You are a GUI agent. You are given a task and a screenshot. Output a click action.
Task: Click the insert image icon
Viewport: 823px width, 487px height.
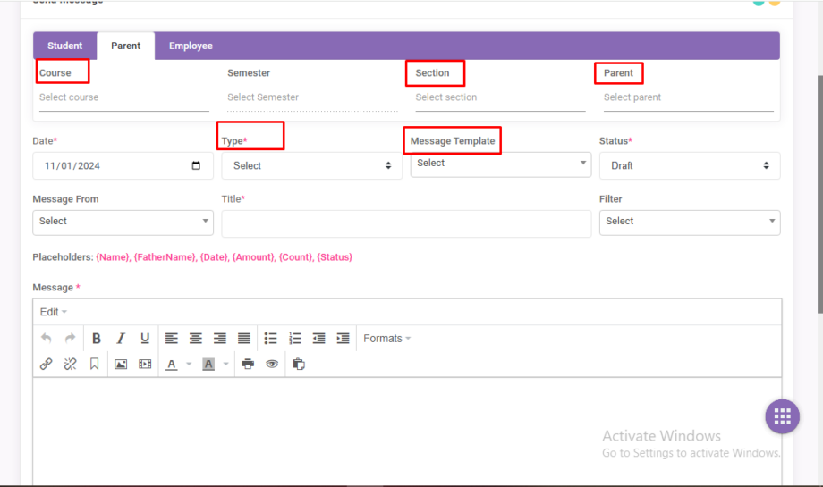pyautogui.click(x=121, y=365)
